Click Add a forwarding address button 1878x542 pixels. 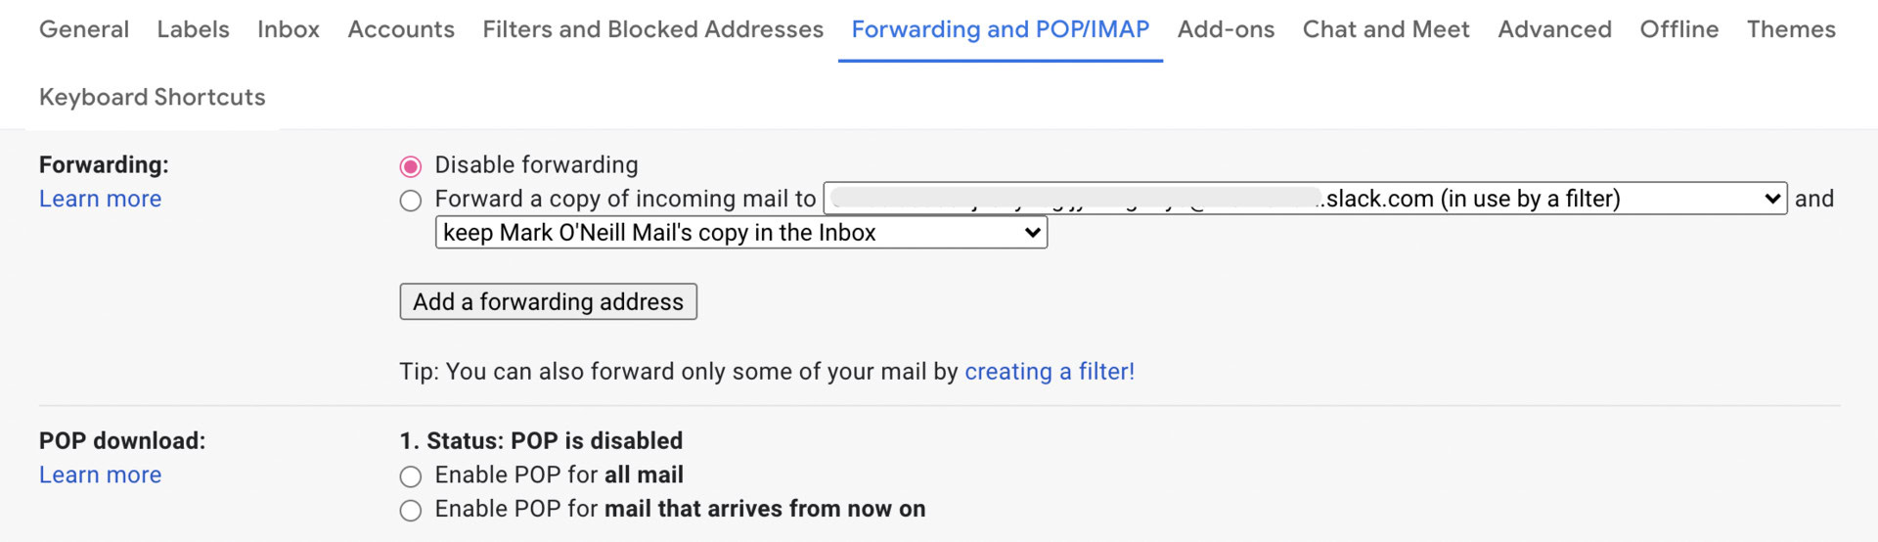point(548,301)
